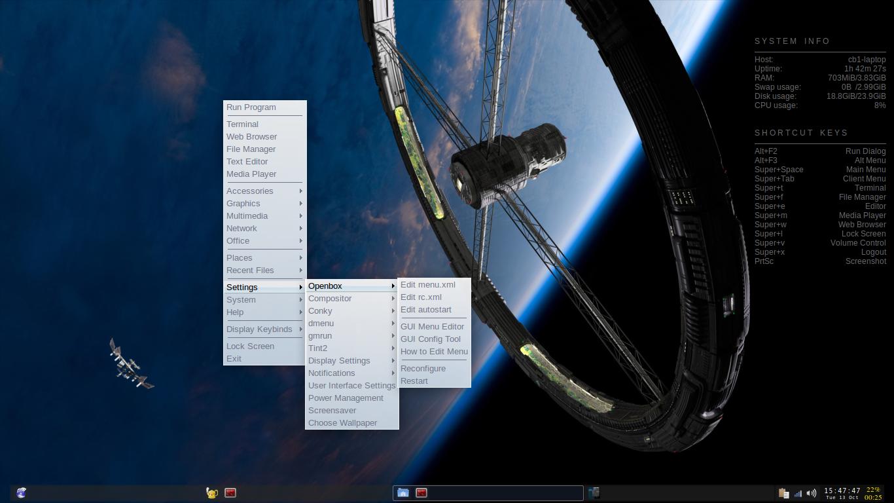Expand the dmenu settings submenu
This screenshot has width=894, height=503.
352,324
